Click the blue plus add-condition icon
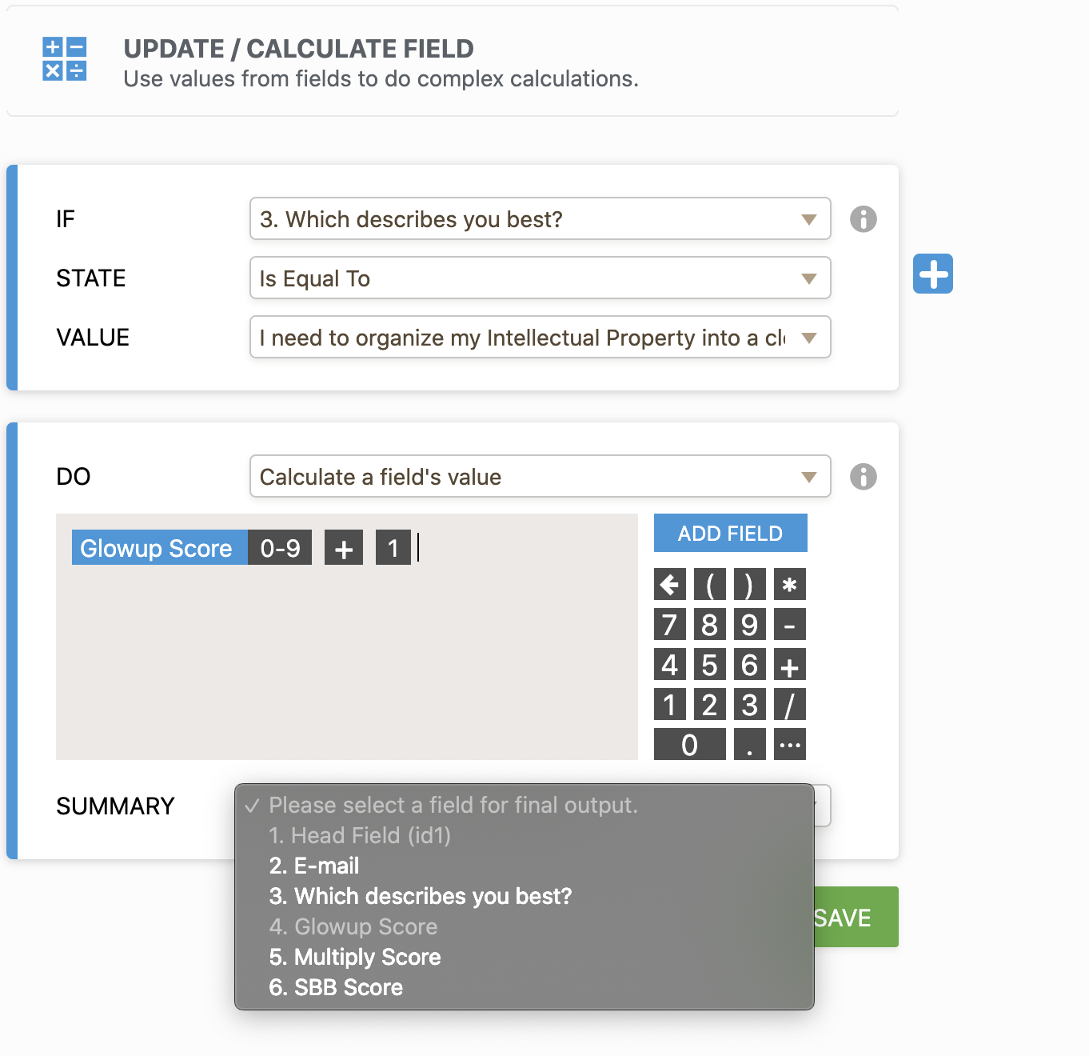 [x=932, y=274]
